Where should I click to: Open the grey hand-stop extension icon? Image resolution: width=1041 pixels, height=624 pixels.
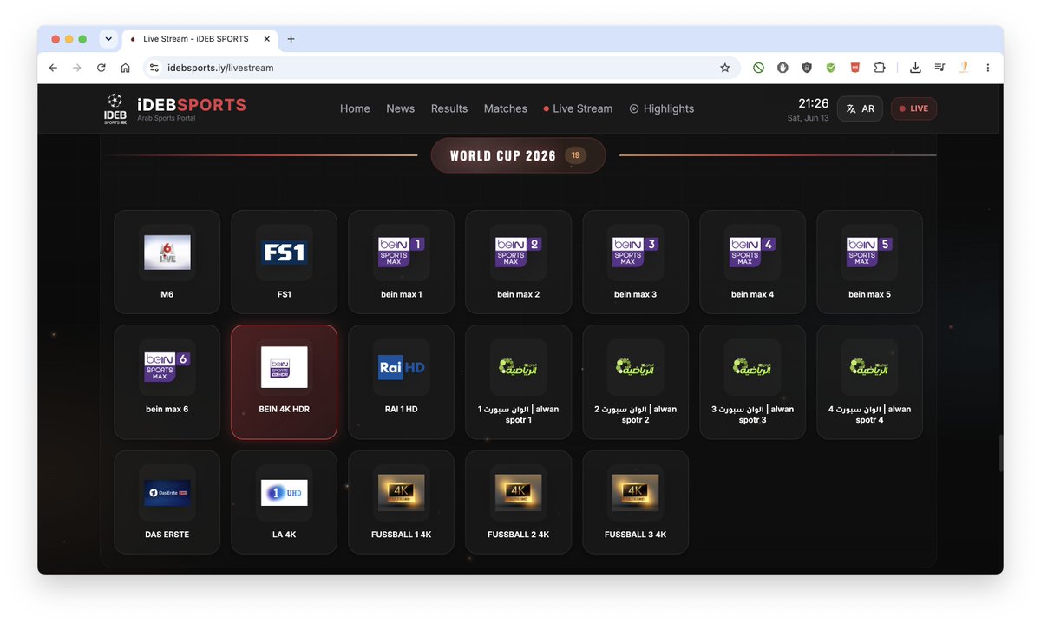tap(782, 68)
